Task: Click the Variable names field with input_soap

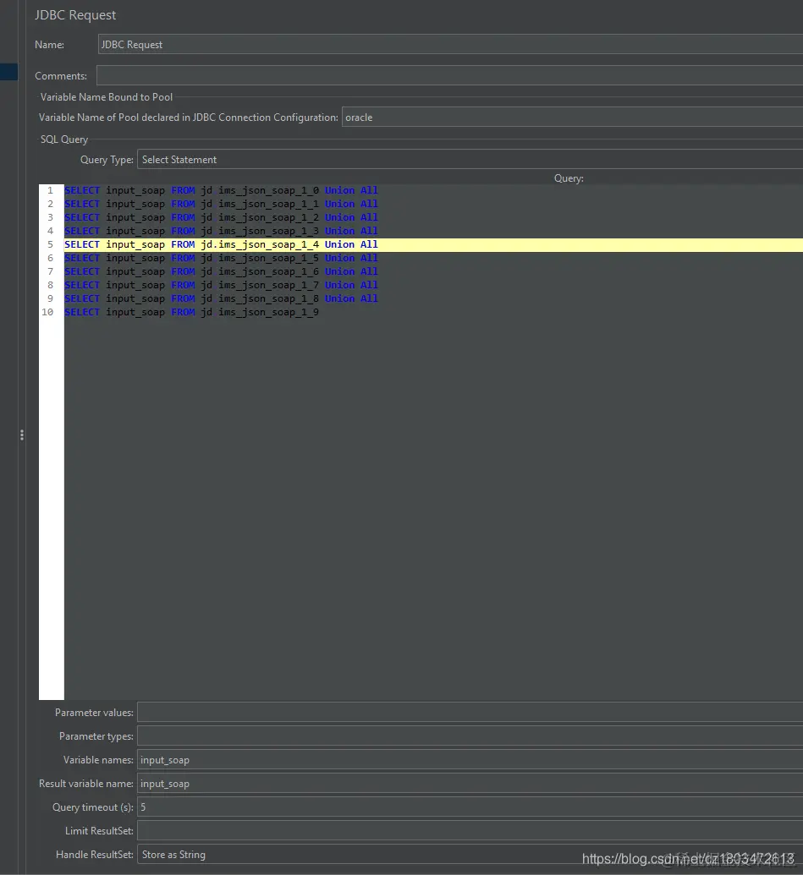Action: (x=470, y=759)
